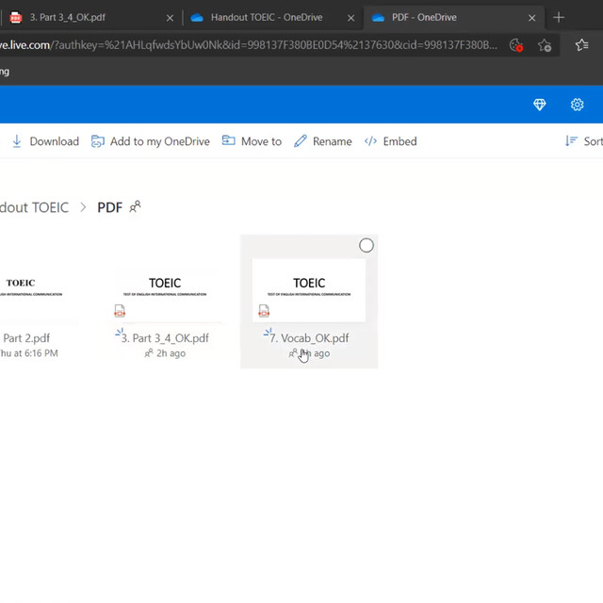Select 7. Vocab_OK.pdf using its circle checkbox
Viewport: 603px width, 603px height.
click(x=367, y=246)
